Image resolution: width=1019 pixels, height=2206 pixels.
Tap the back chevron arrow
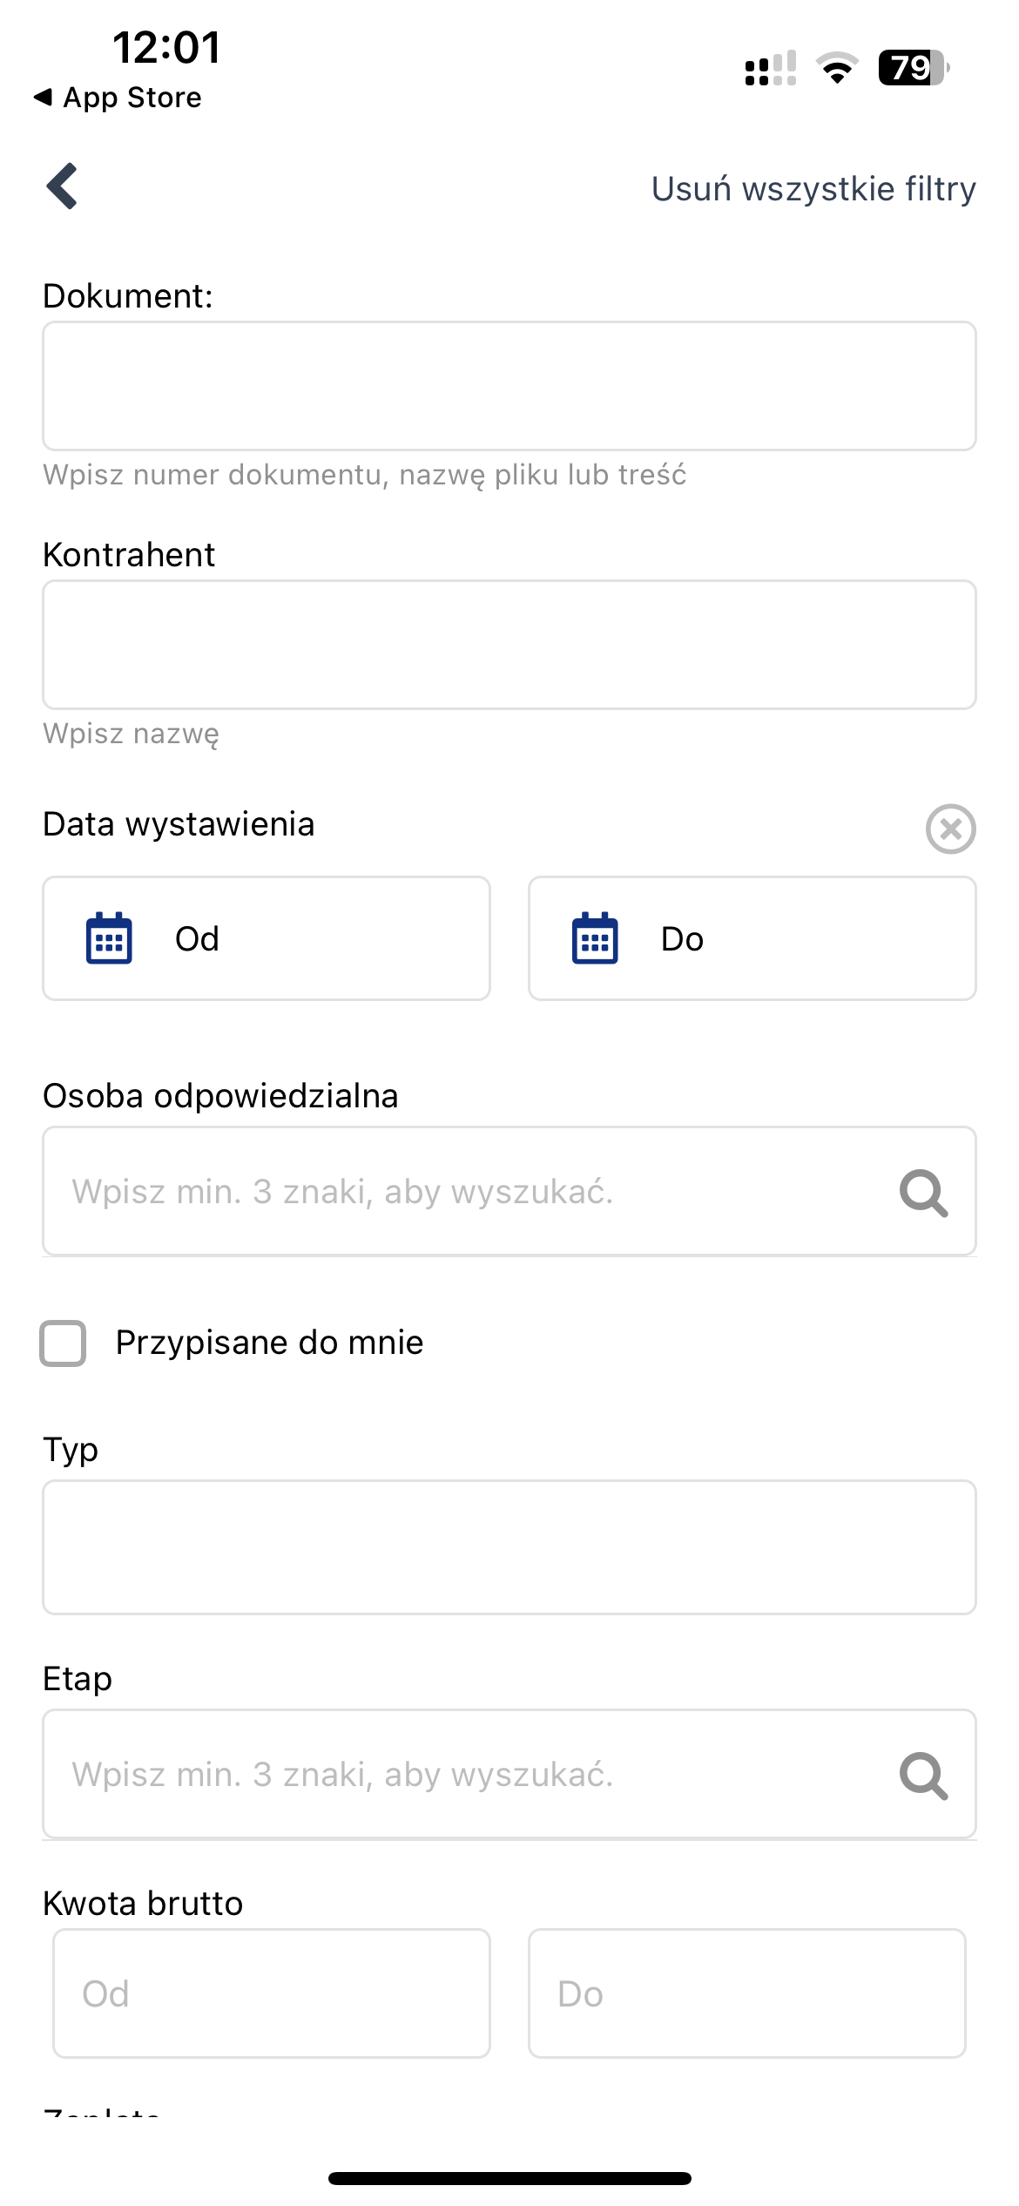tap(62, 186)
